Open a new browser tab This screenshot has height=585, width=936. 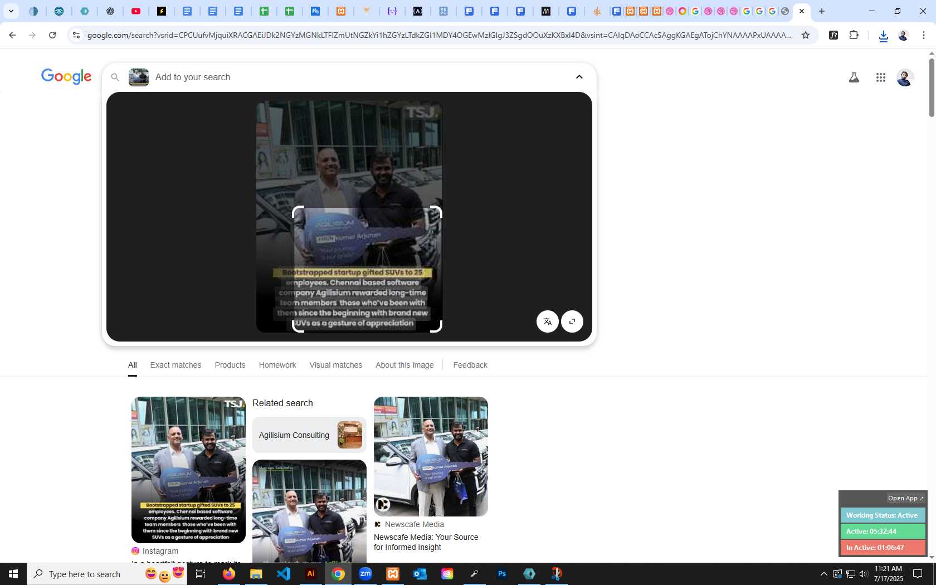pos(821,11)
